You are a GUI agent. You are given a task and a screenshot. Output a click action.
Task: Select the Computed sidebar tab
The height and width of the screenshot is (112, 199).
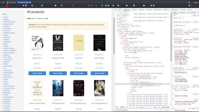point(182,12)
